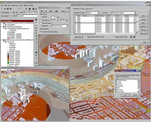The width and height of the screenshot is (151, 122).
Task: Click Animation Controls help question mark
Action: pos(66,8)
